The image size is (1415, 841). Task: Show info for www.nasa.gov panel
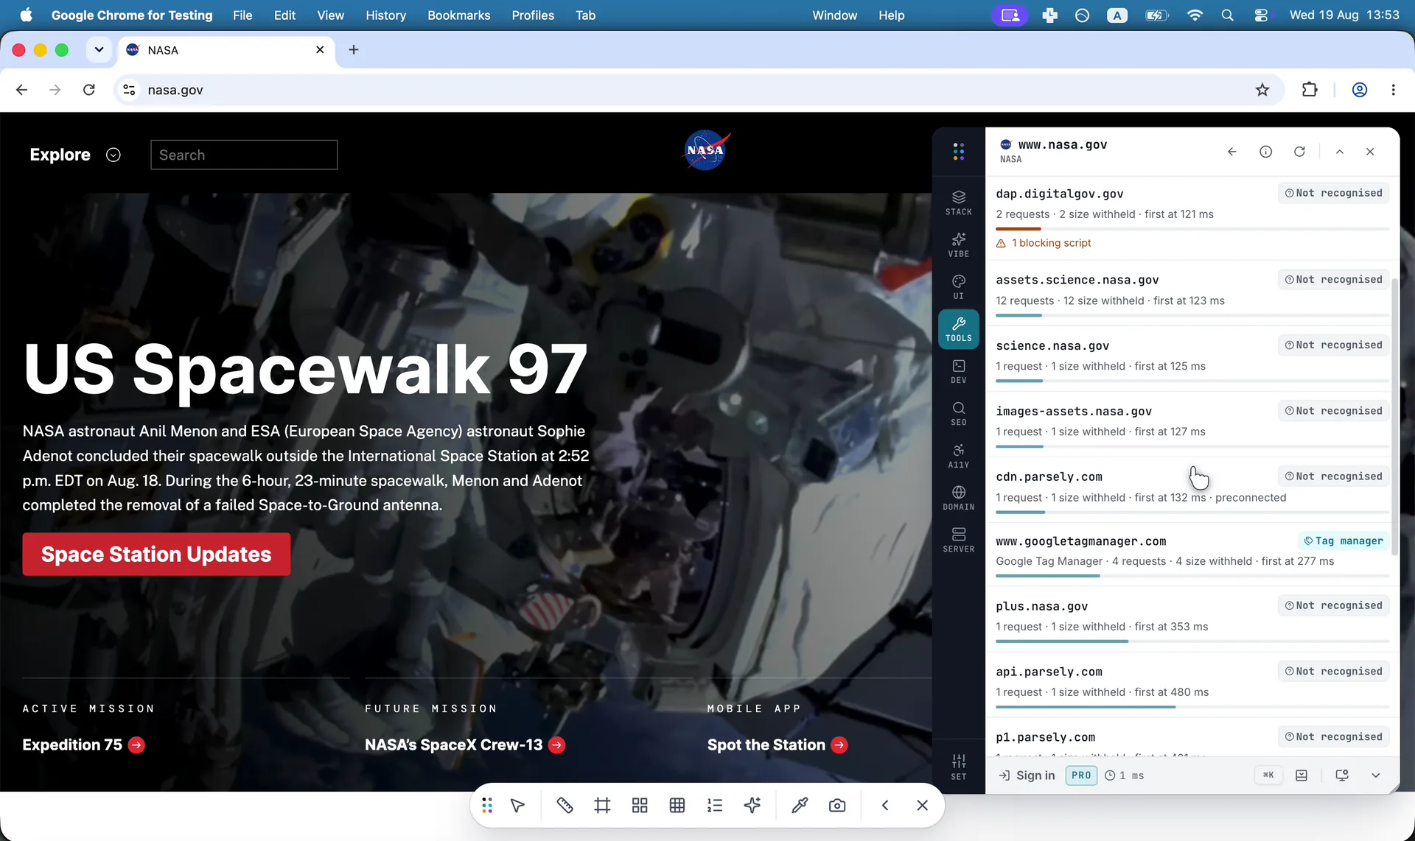click(x=1265, y=152)
